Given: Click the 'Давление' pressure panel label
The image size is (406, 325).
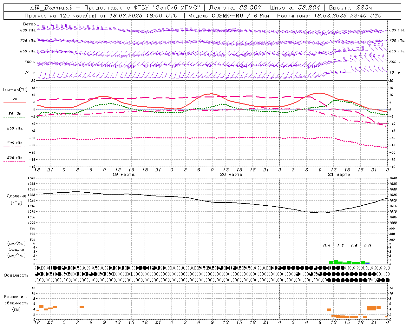Looking at the screenshot, I should [x=16, y=196].
